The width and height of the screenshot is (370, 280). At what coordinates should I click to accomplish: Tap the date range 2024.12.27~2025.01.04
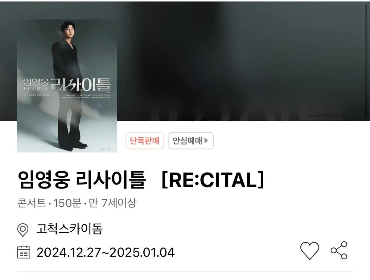coord(105,252)
